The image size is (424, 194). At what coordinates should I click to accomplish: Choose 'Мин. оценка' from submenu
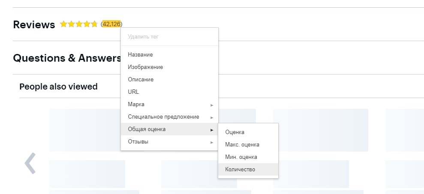pos(241,157)
